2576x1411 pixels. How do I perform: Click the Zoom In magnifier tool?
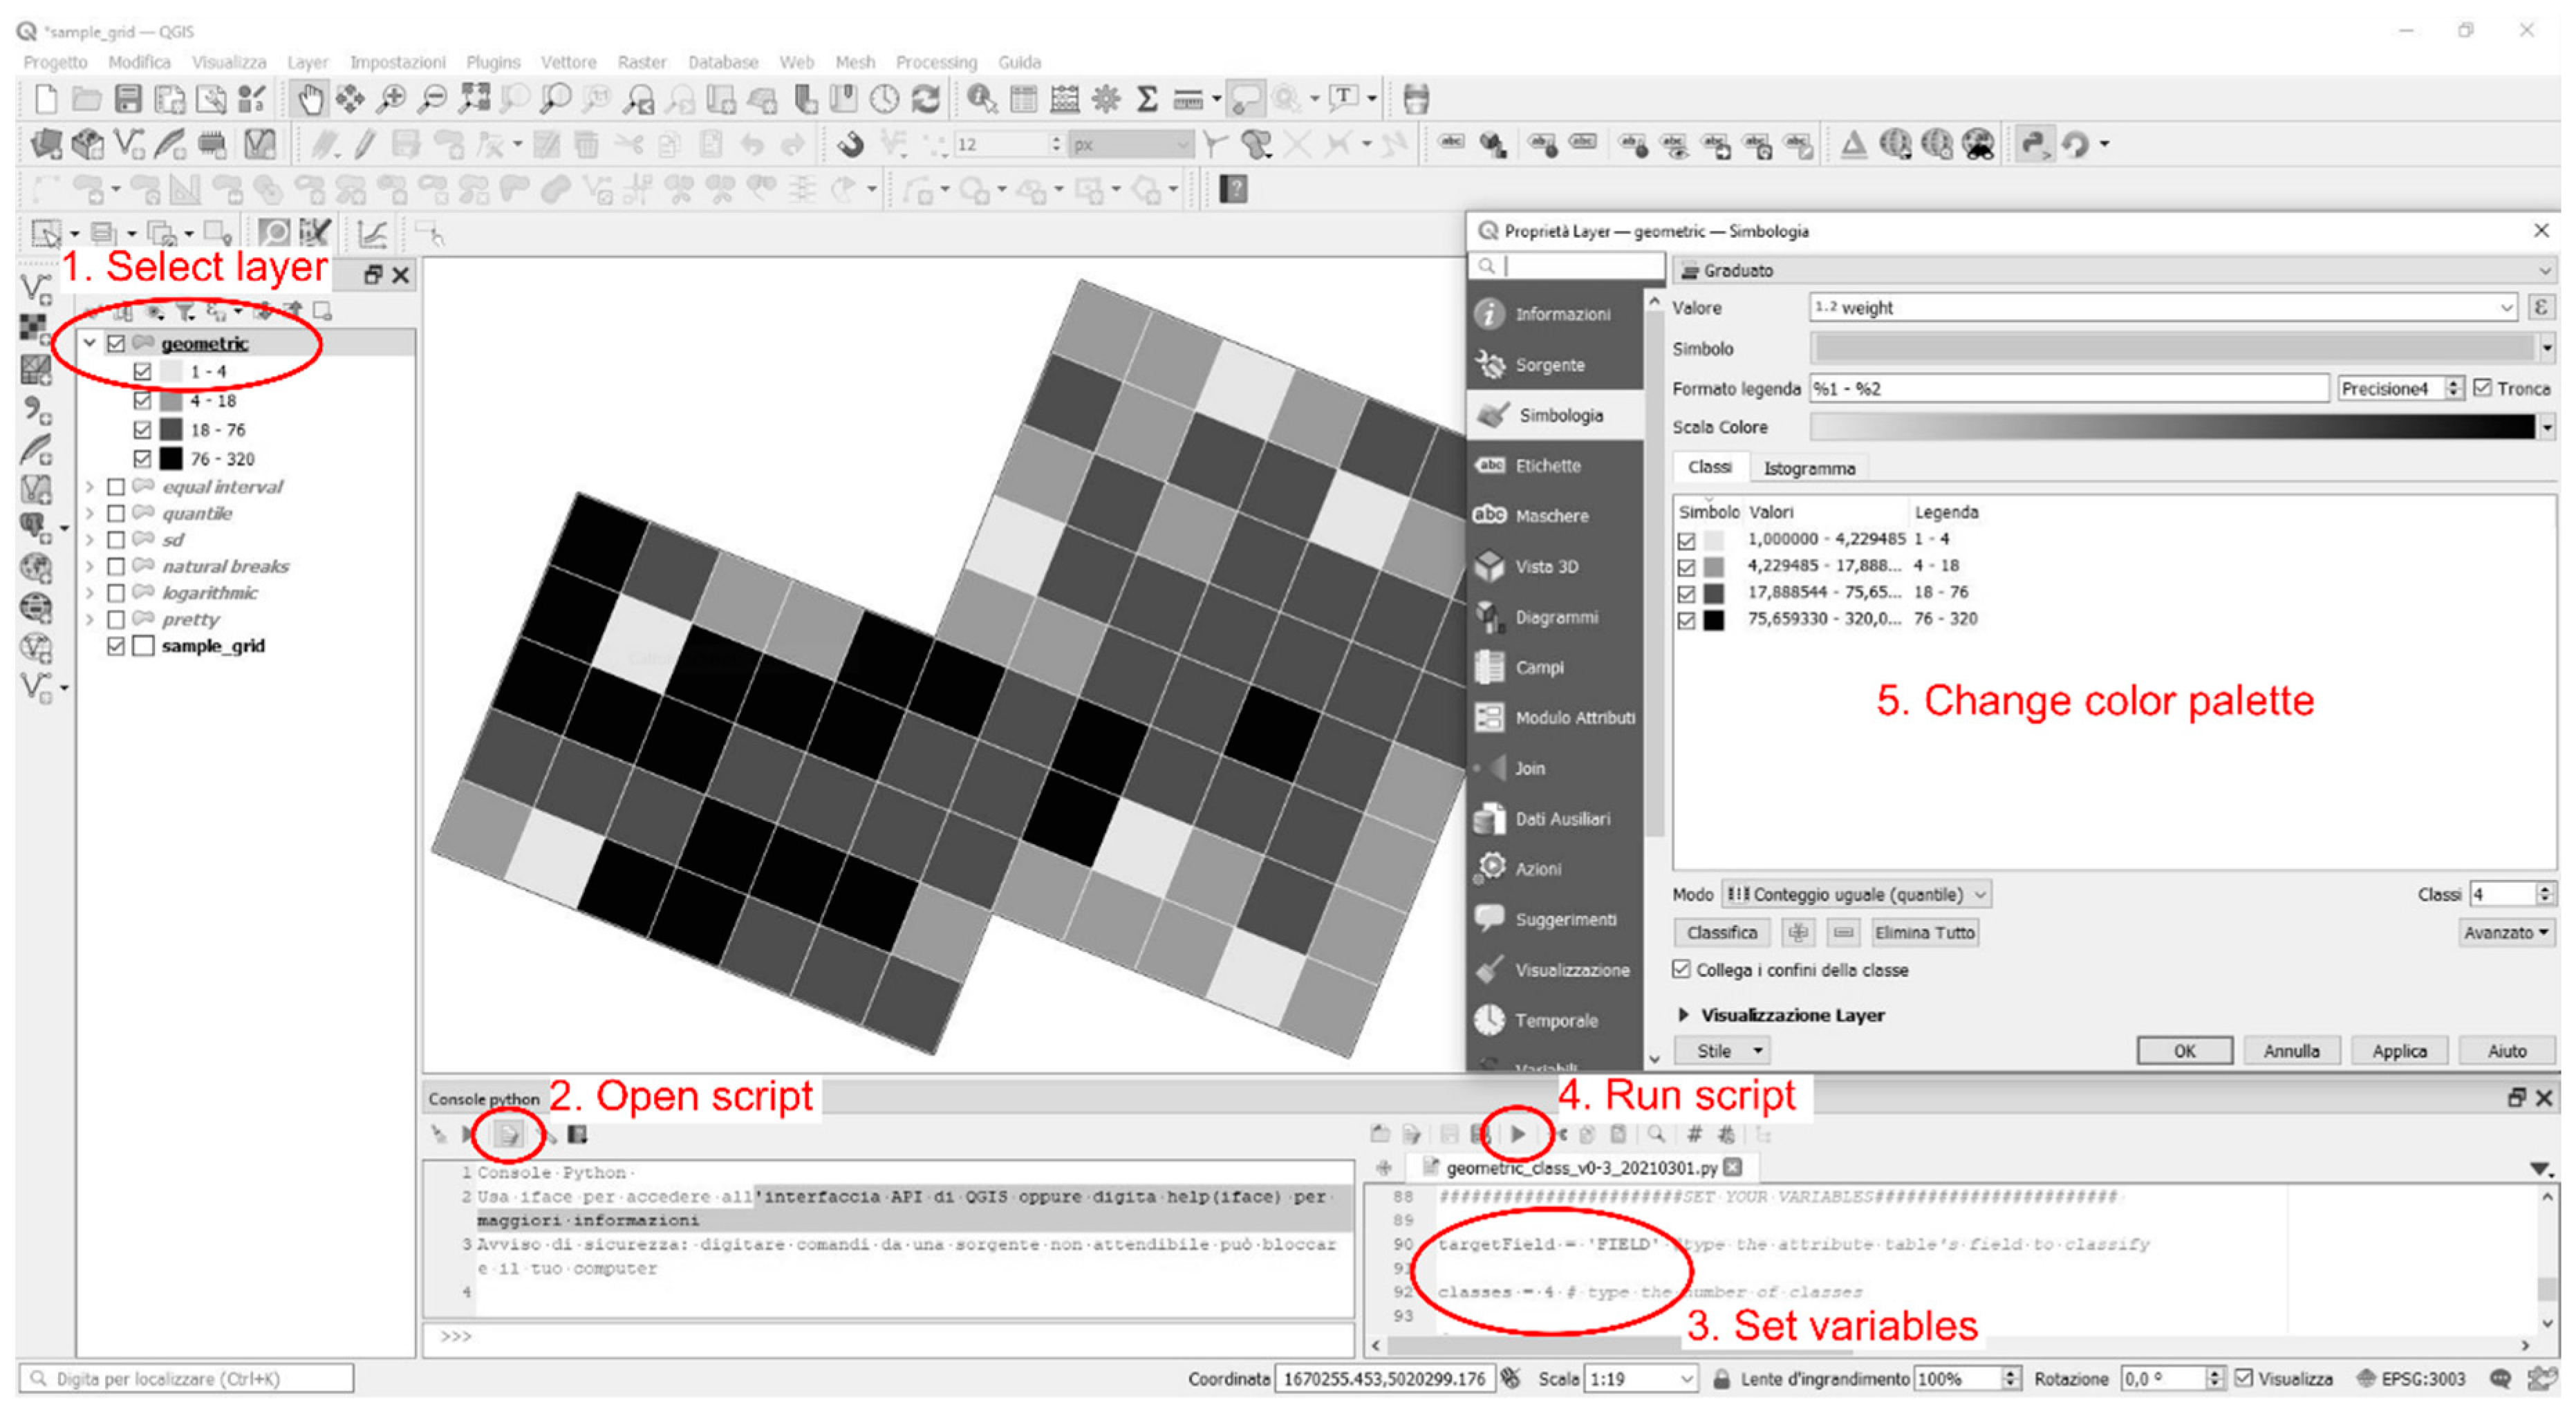tap(391, 99)
